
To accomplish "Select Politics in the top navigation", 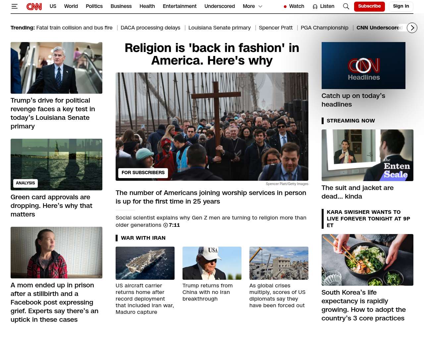I will (x=94, y=6).
